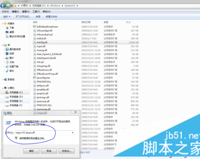Click 新建文件夹 in the toolbar
The image size is (200, 159).
[x=52, y=16]
